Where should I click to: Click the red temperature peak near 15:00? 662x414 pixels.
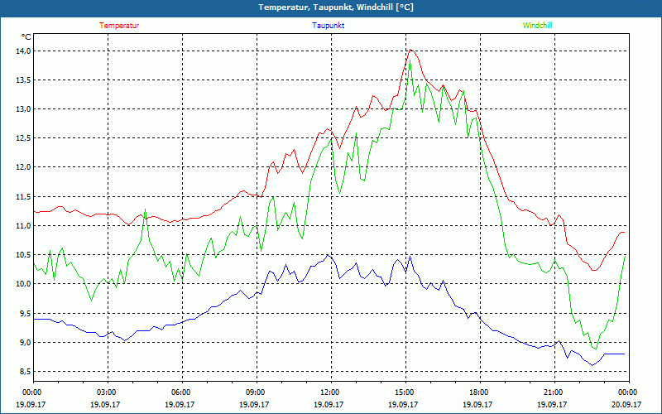tap(410, 50)
